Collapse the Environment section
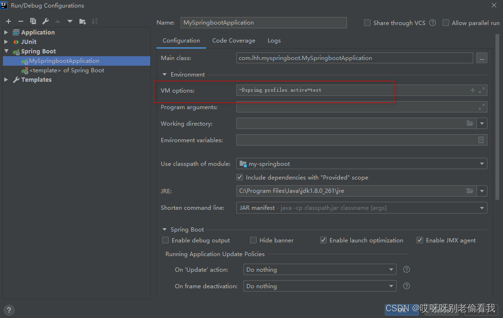The height and width of the screenshot is (318, 503). click(165, 74)
